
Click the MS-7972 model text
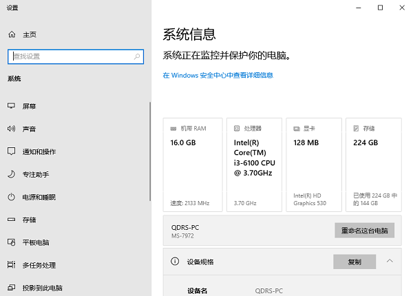click(x=182, y=236)
